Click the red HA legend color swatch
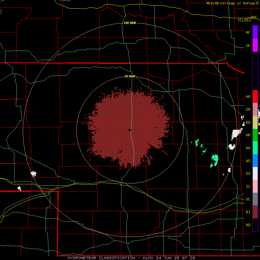 click(255, 96)
